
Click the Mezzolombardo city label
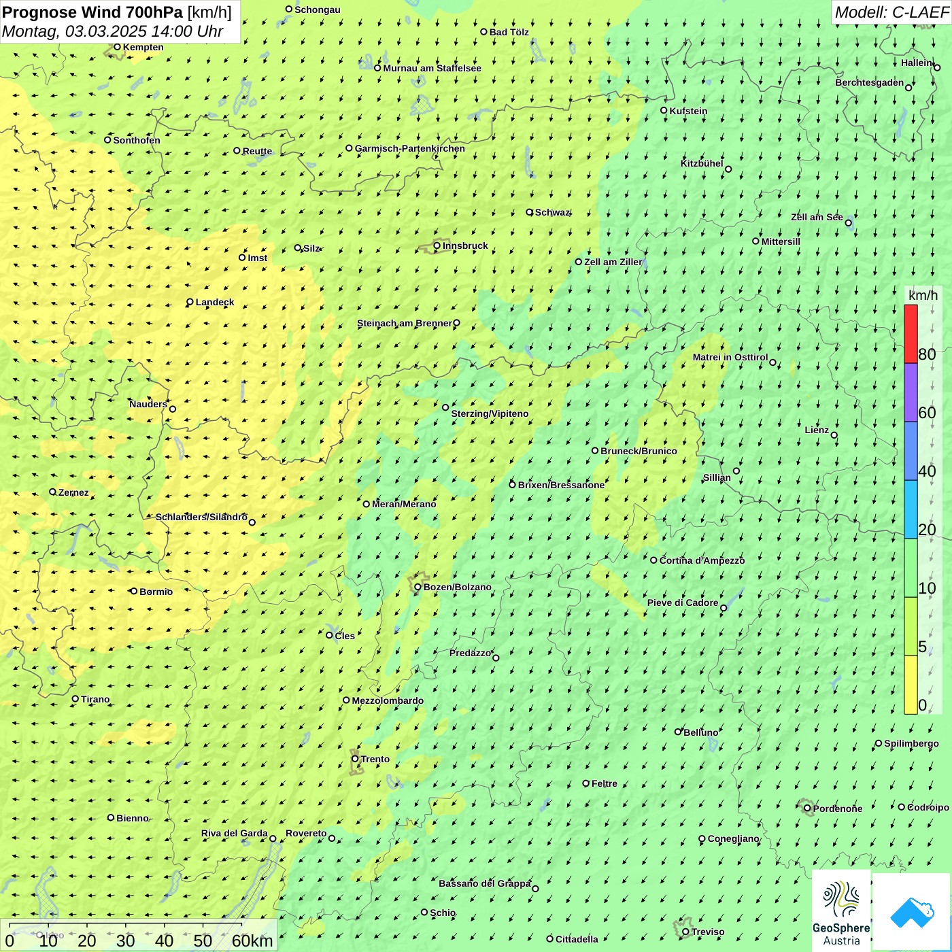[388, 700]
